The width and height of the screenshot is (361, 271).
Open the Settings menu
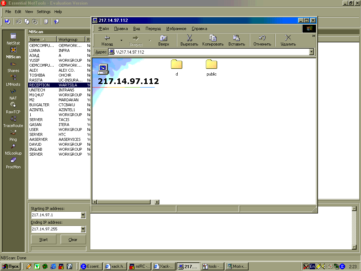(44, 12)
